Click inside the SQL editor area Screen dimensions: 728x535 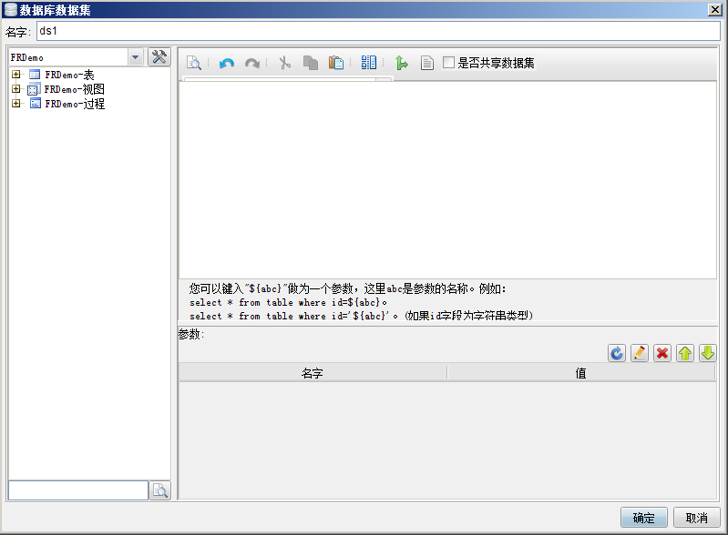tap(447, 180)
